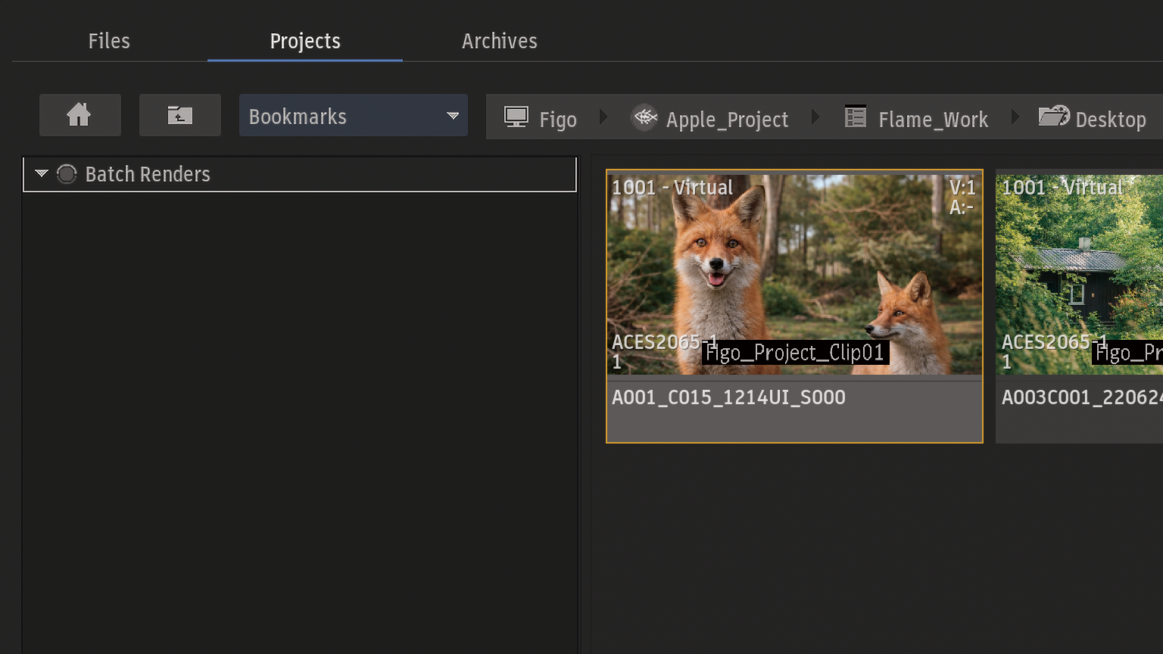Click the Flame_Work library icon
1163x654 pixels.
(x=856, y=117)
